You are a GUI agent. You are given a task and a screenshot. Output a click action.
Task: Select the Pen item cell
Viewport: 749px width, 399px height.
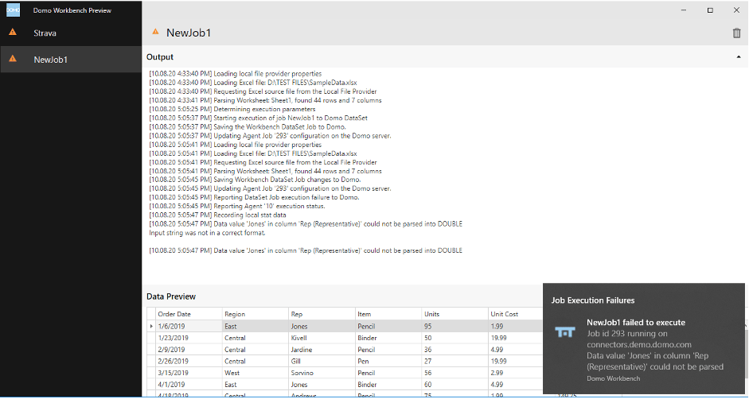pos(388,362)
